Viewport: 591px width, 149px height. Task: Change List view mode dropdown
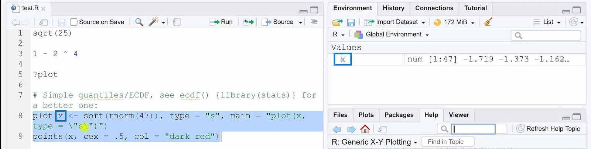[x=547, y=22]
